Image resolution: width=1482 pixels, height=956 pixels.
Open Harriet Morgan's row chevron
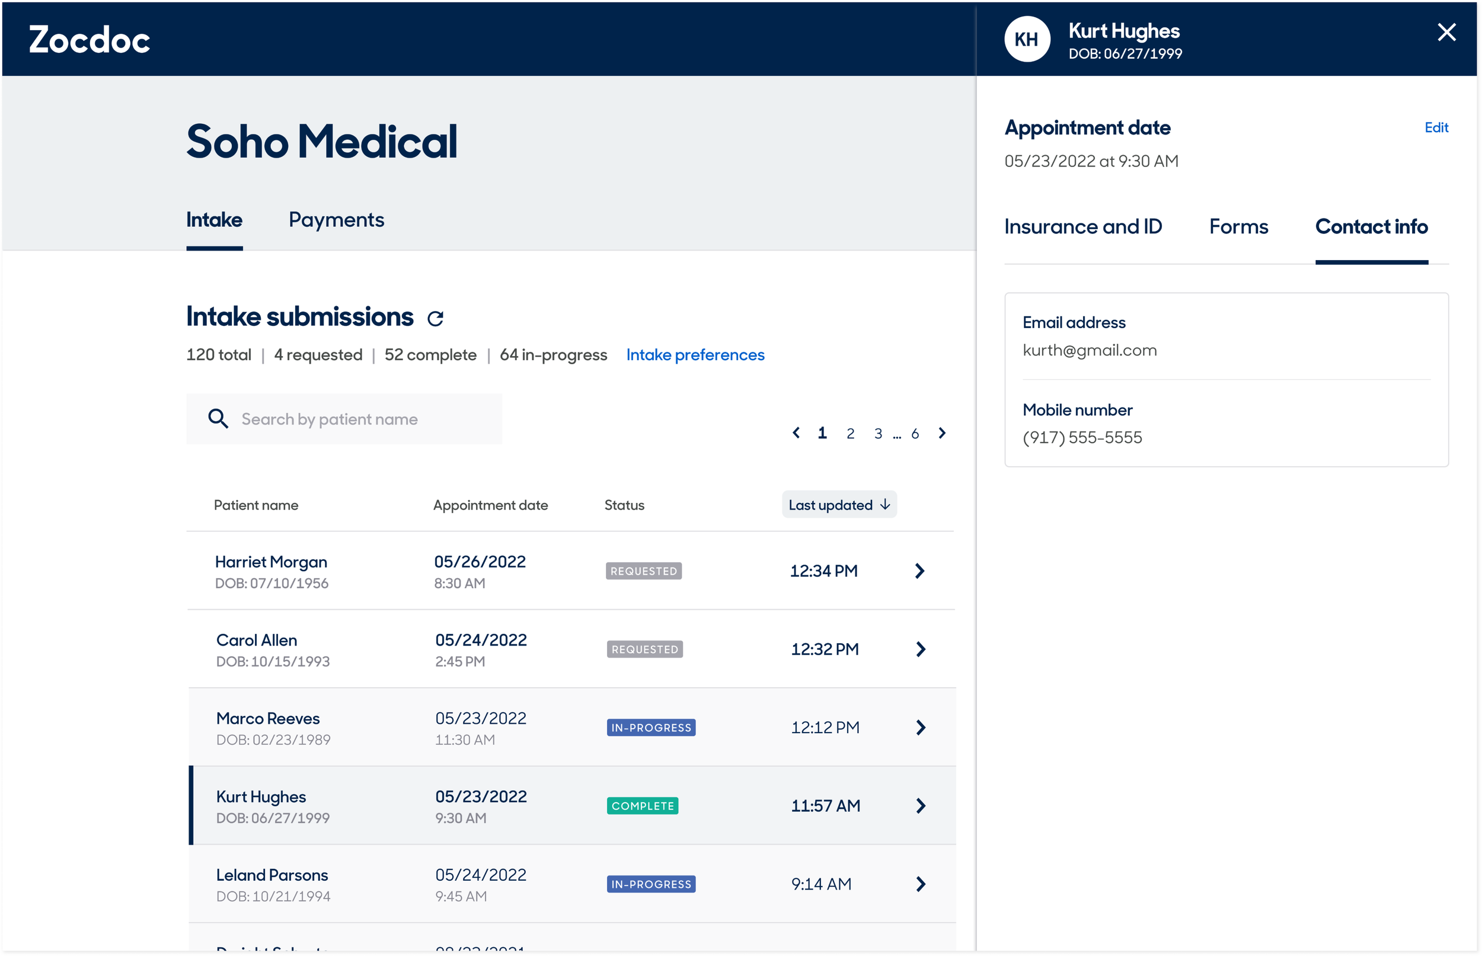click(920, 570)
